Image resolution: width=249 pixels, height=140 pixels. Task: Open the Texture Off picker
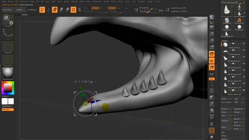(8, 61)
